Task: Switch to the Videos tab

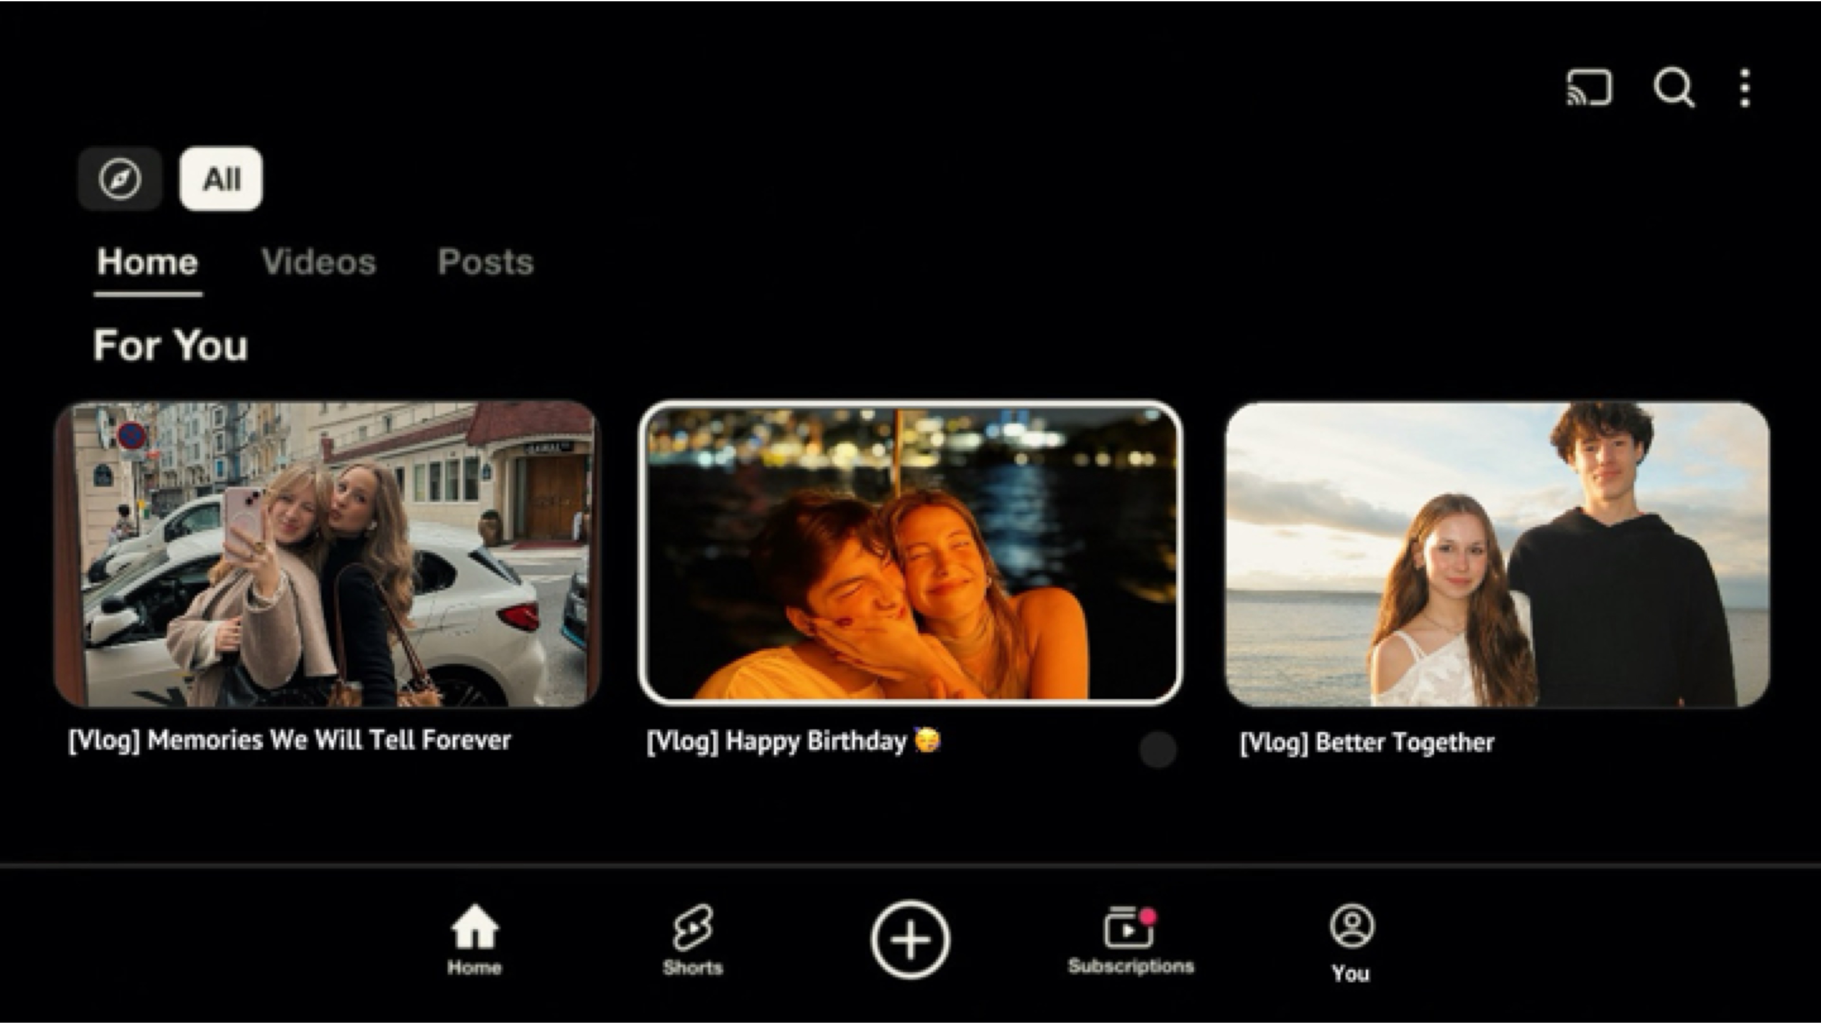Action: point(319,262)
